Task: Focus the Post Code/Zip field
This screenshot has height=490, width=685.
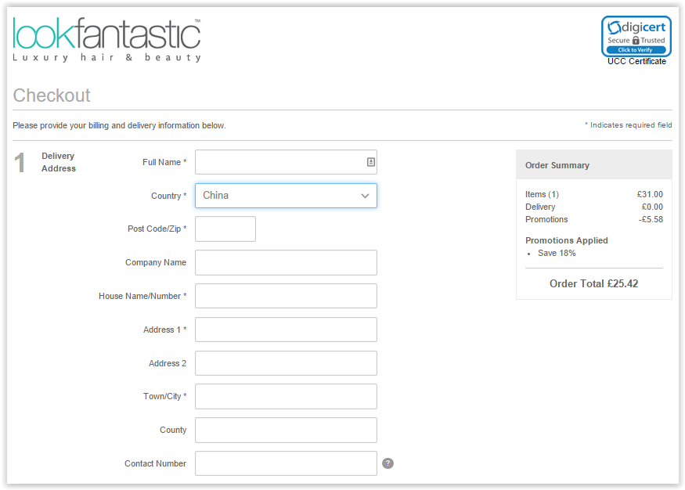Action: [225, 229]
